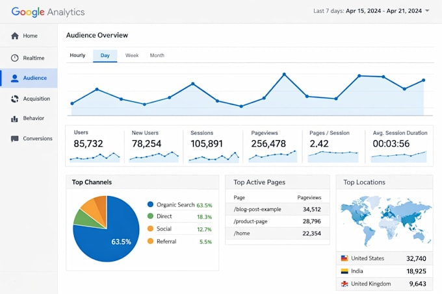The image size is (442, 294).
Task: Click the Behavior bar chart icon
Action: coord(14,119)
